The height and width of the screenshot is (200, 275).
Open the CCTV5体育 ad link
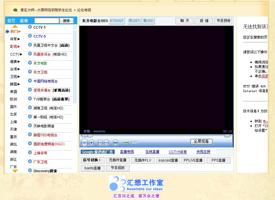point(178,152)
